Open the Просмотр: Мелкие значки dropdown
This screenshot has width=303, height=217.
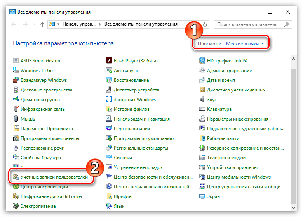click(x=245, y=44)
